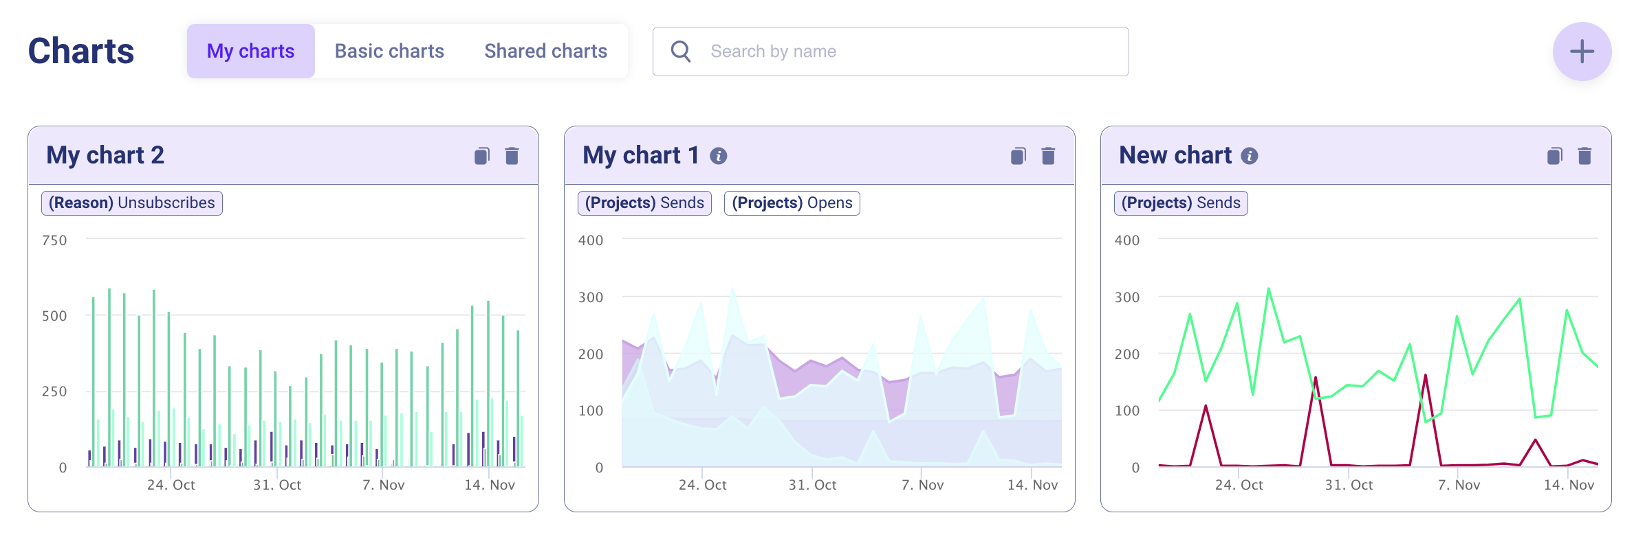
Task: Open the Basic charts tab
Action: 389,52
